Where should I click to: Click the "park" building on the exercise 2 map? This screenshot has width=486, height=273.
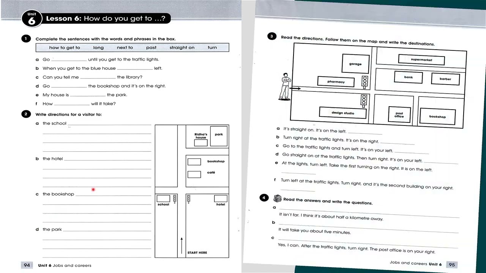tap(219, 136)
